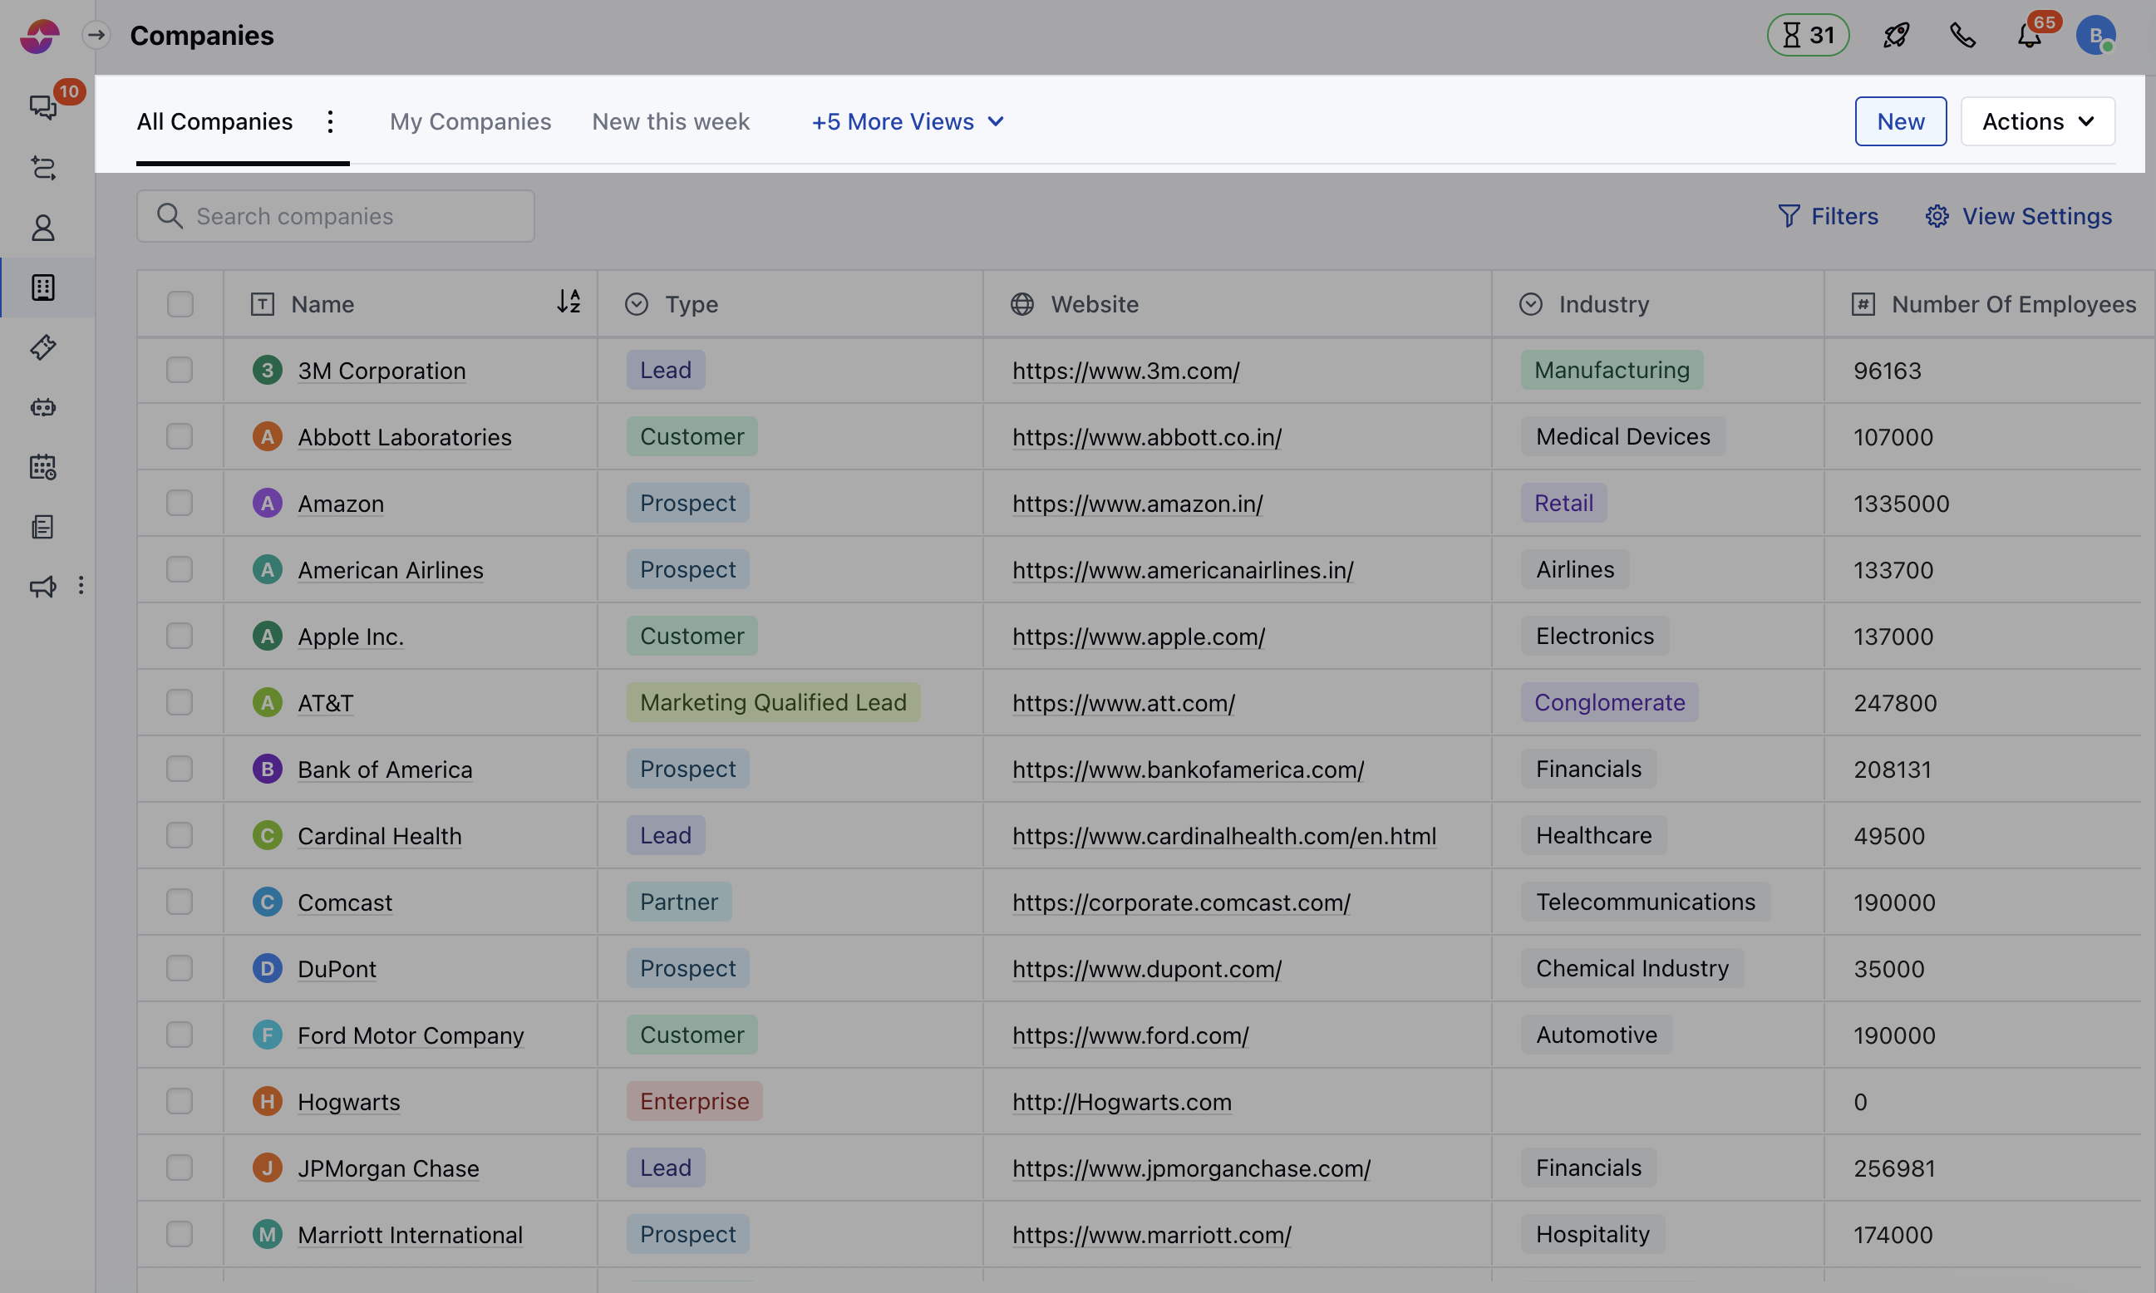Select the checkbox on the Amazon row

coord(179,503)
